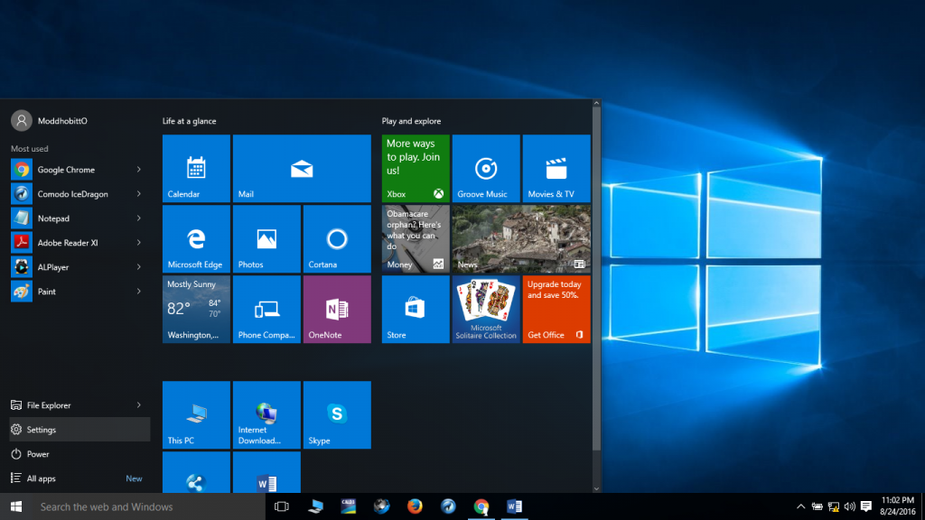Expand the File Explorer submenu arrow
The width and height of the screenshot is (925, 520).
pos(138,405)
